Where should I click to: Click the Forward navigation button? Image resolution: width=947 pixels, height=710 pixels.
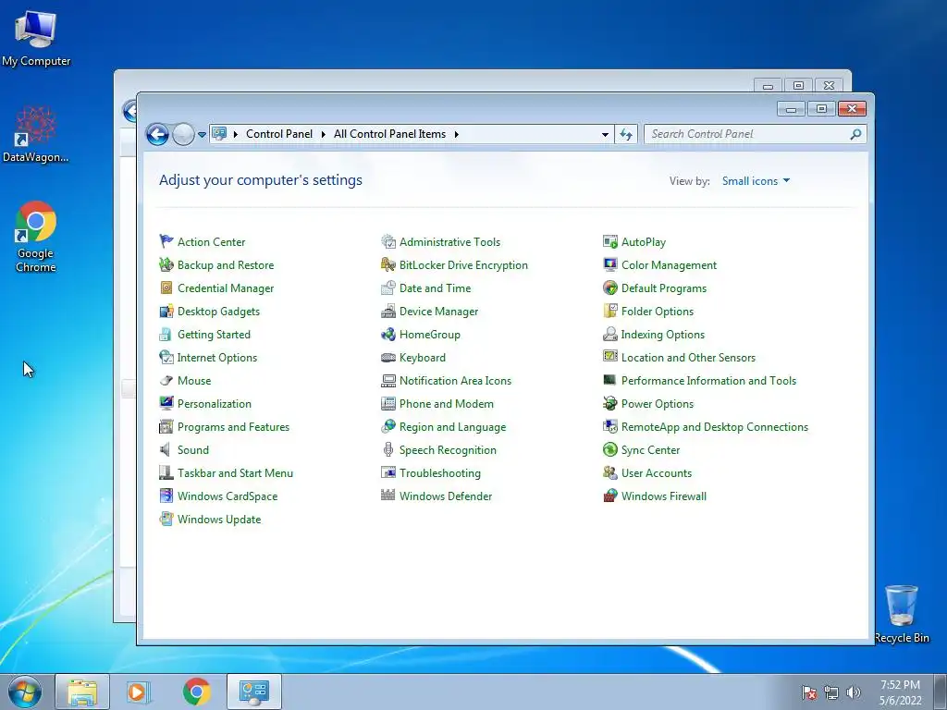[x=183, y=134]
